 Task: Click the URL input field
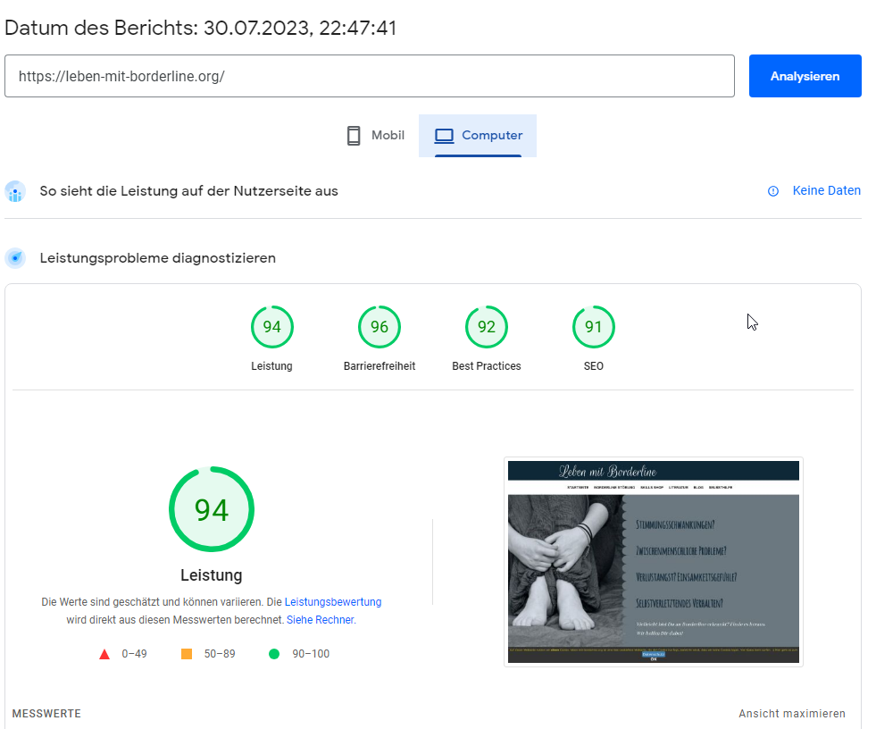[x=369, y=76]
